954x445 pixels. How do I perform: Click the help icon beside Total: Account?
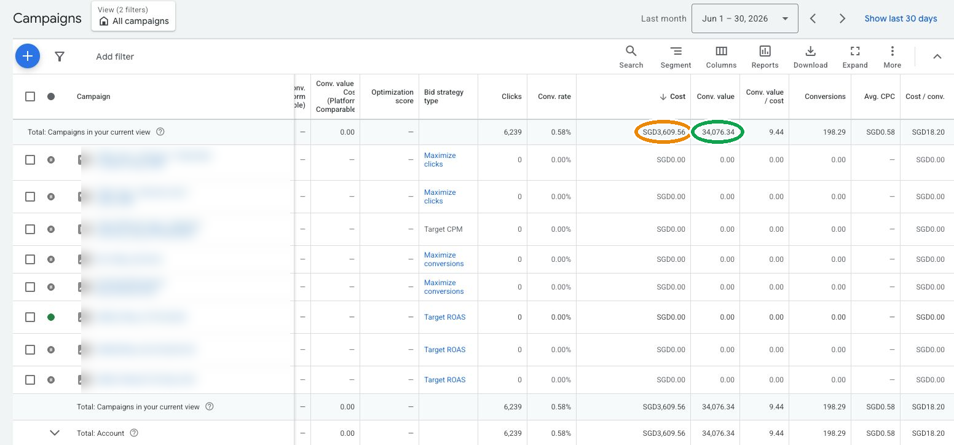[134, 433]
